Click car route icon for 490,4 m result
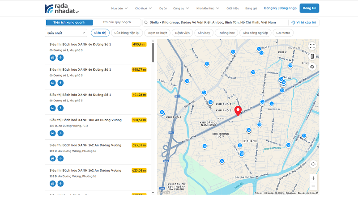The width and height of the screenshot is (358, 198). tap(53, 58)
